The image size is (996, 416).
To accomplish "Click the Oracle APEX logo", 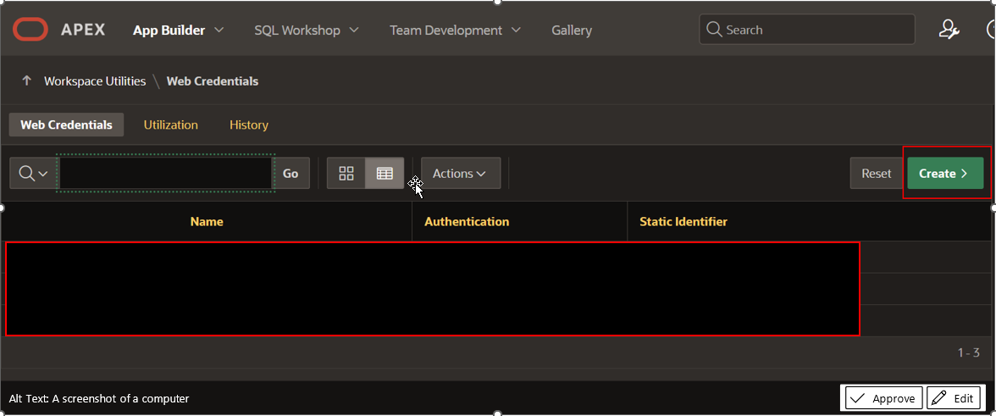I will (x=59, y=30).
